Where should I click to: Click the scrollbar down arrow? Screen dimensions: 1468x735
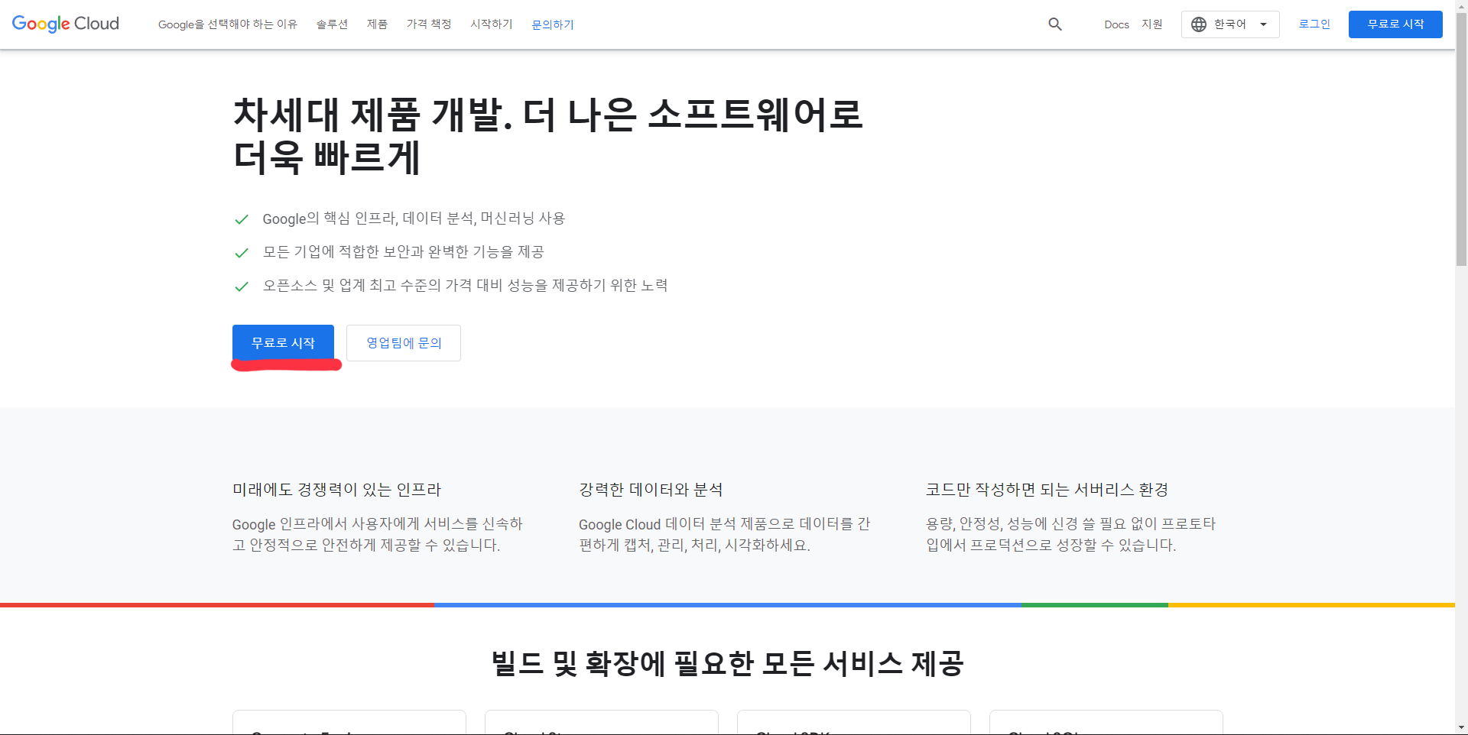coord(1461,727)
